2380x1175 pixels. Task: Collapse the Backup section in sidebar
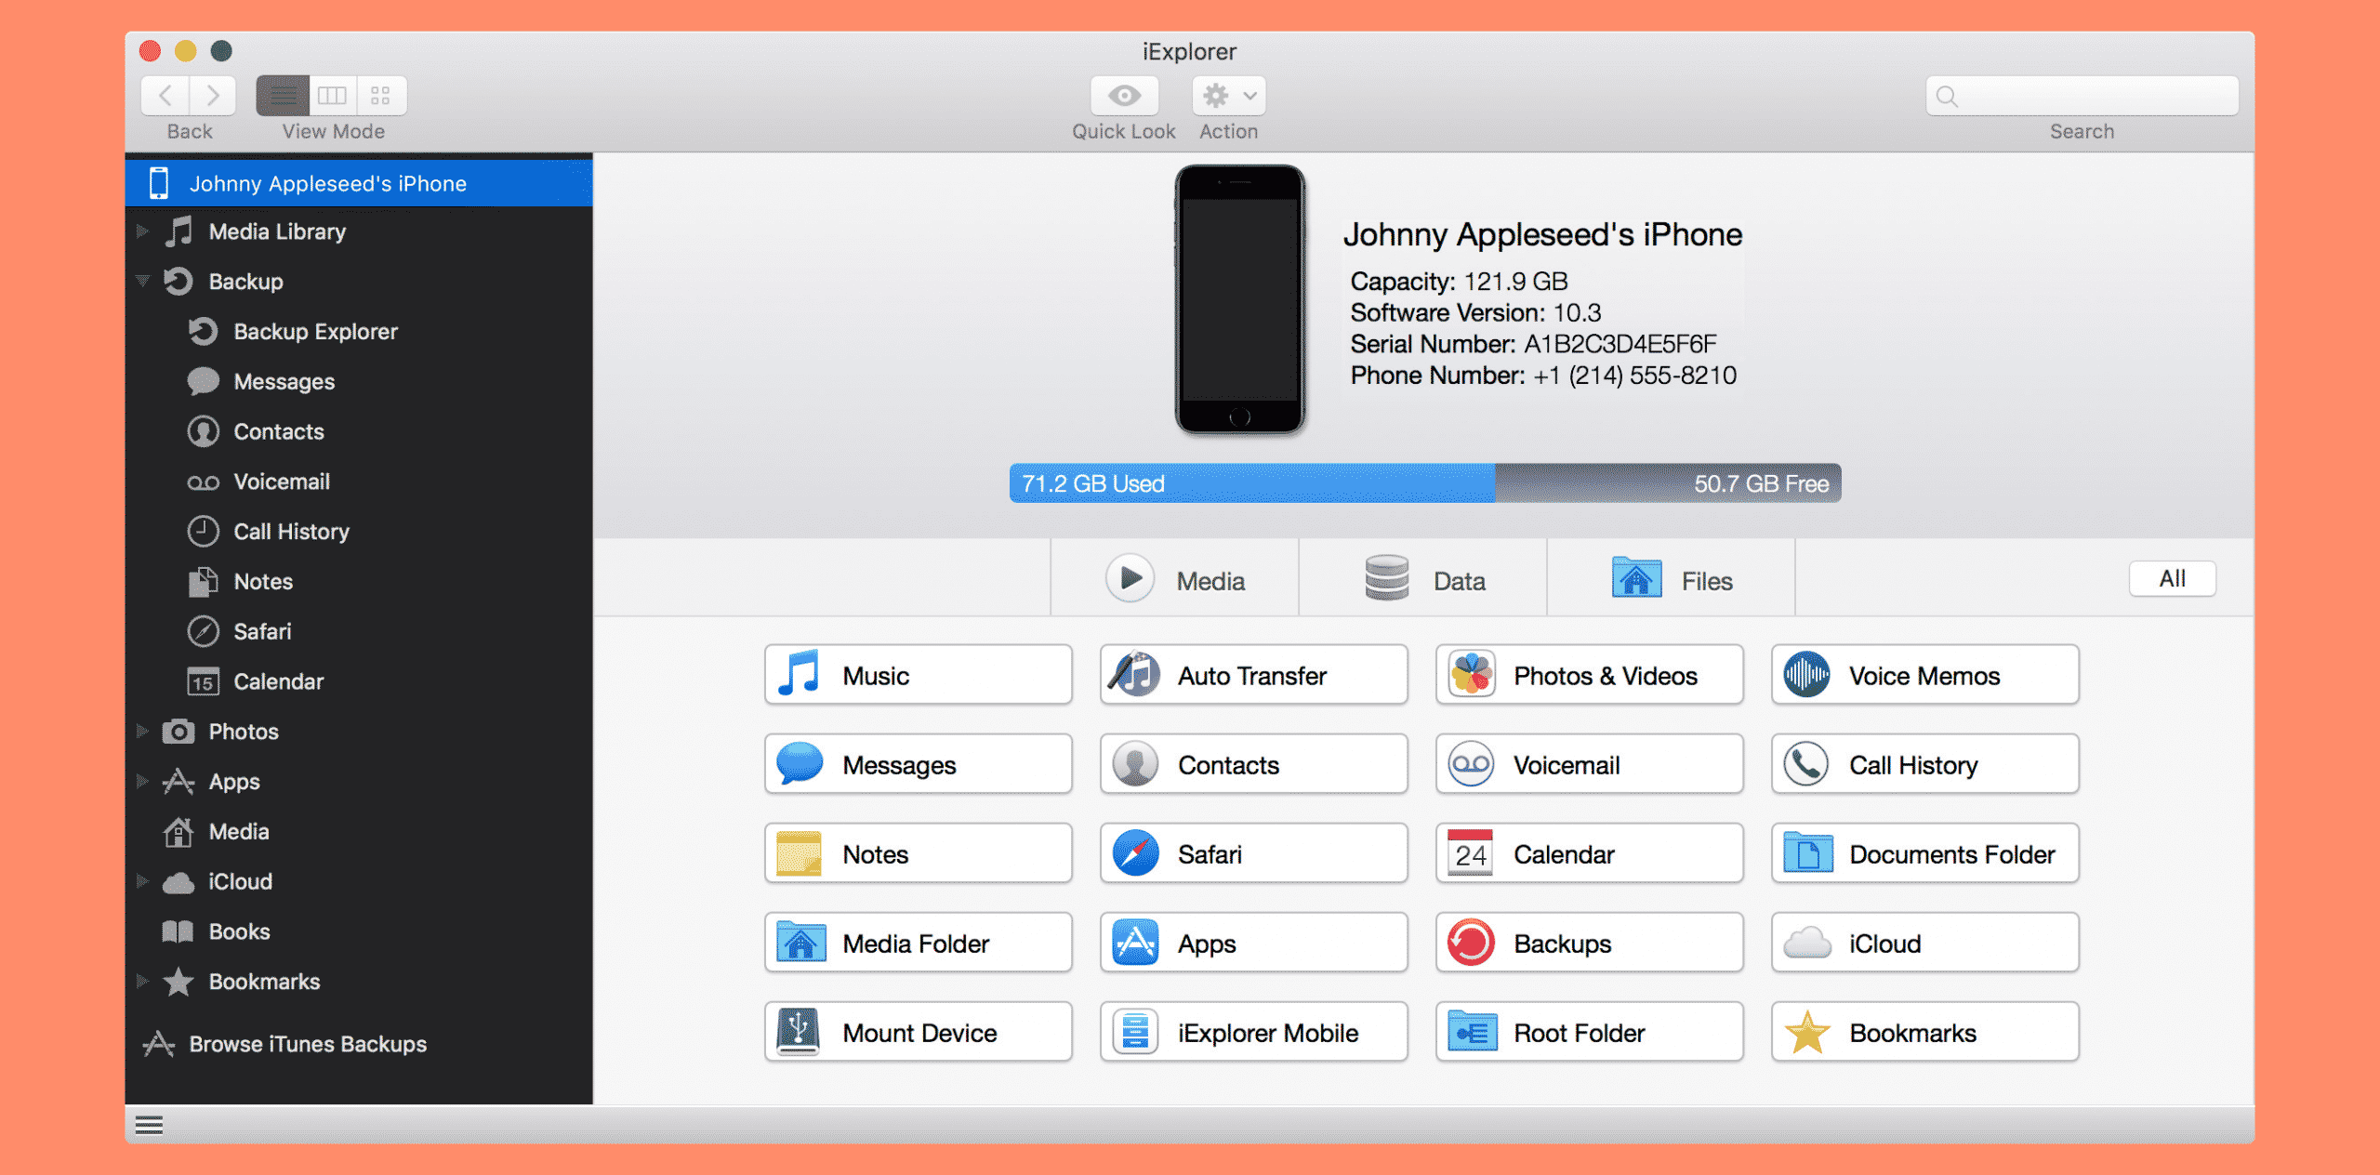[x=142, y=281]
